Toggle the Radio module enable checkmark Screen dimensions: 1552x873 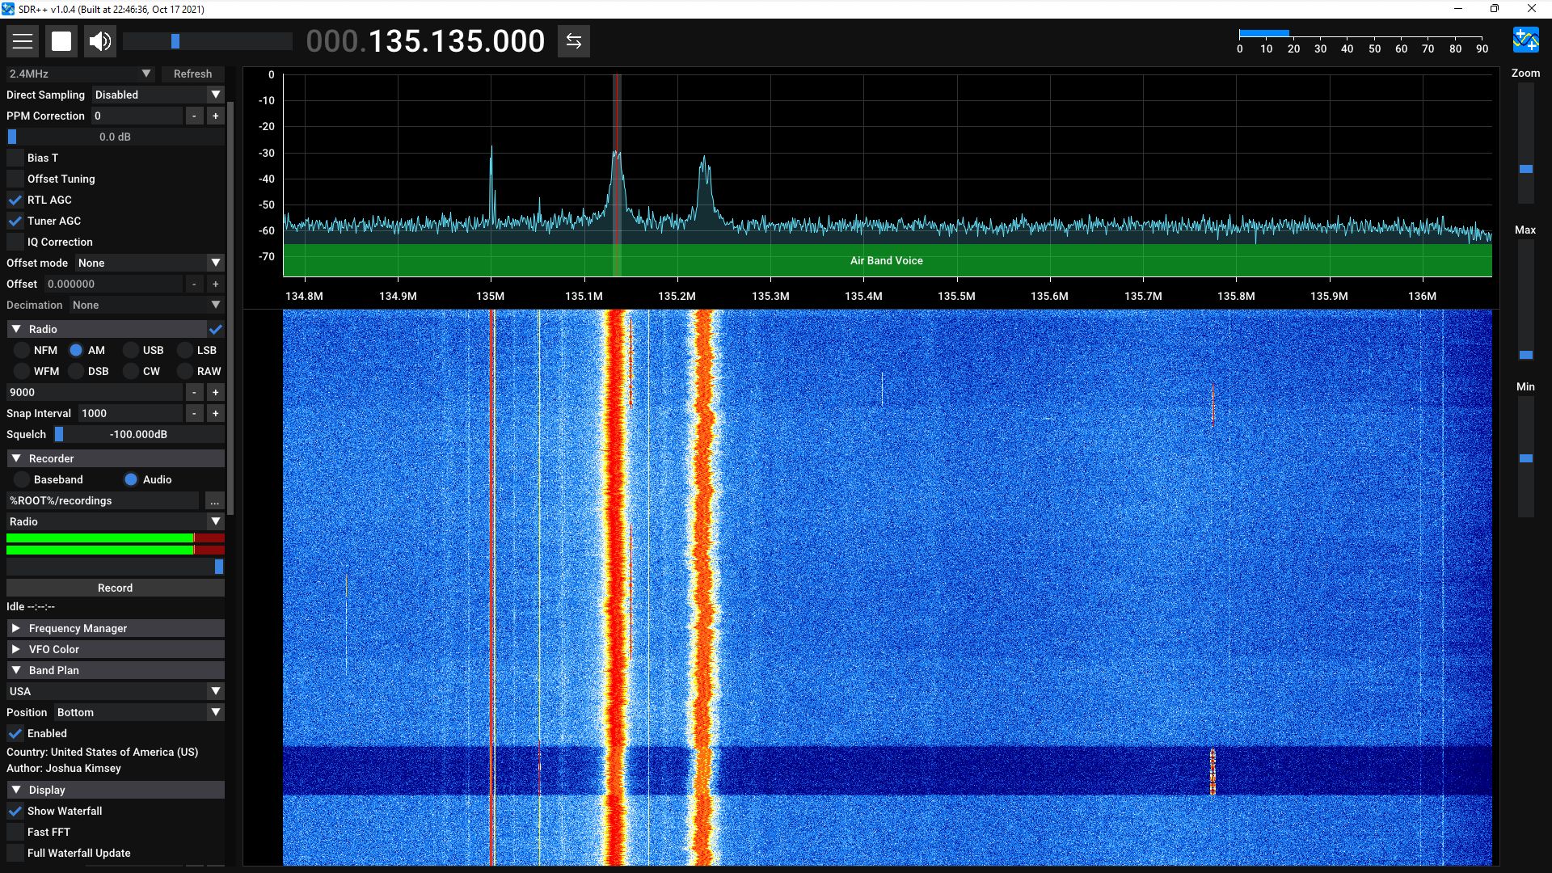coord(216,329)
